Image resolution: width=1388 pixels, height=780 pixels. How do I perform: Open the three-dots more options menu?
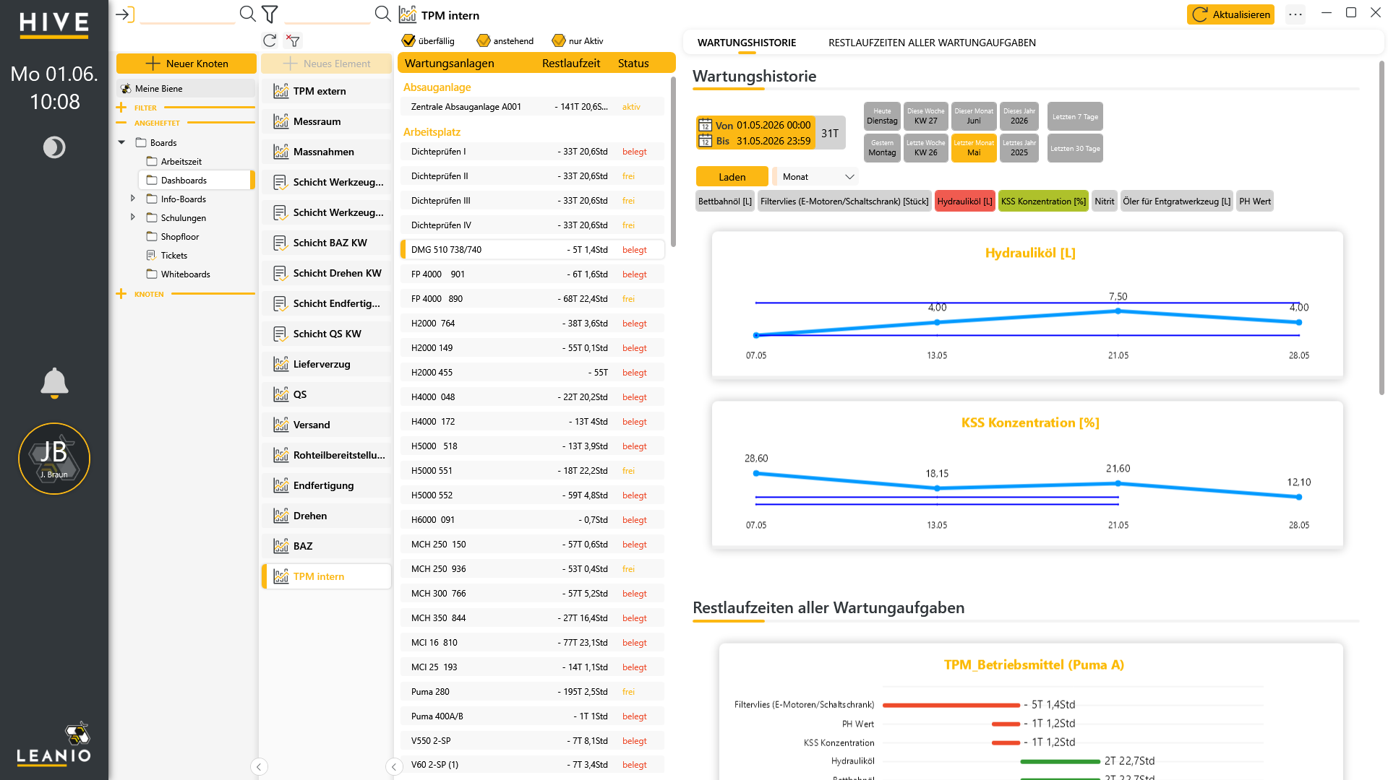pyautogui.click(x=1295, y=14)
